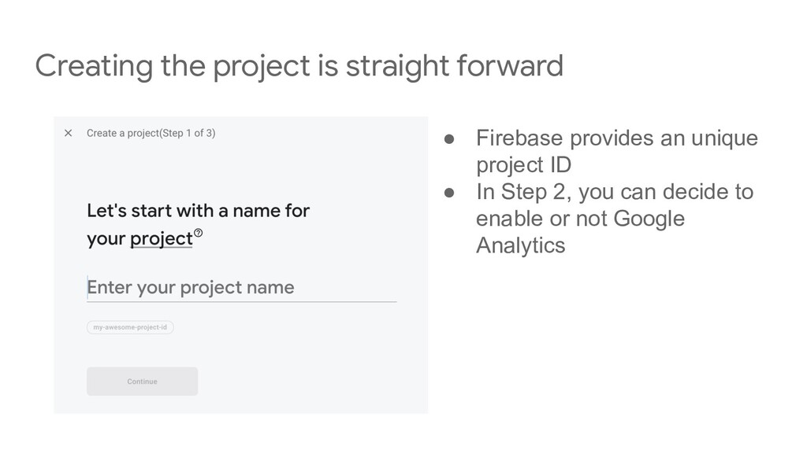The height and width of the screenshot is (453, 807).
Task: Click the project ID text in first bullet
Action: pos(523,165)
